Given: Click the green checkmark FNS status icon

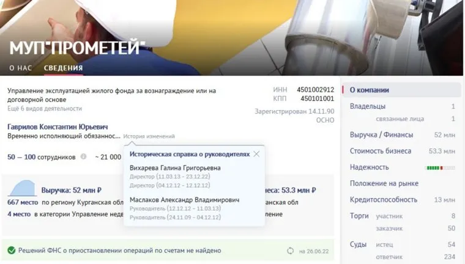Looking at the screenshot, I should click(12, 251).
